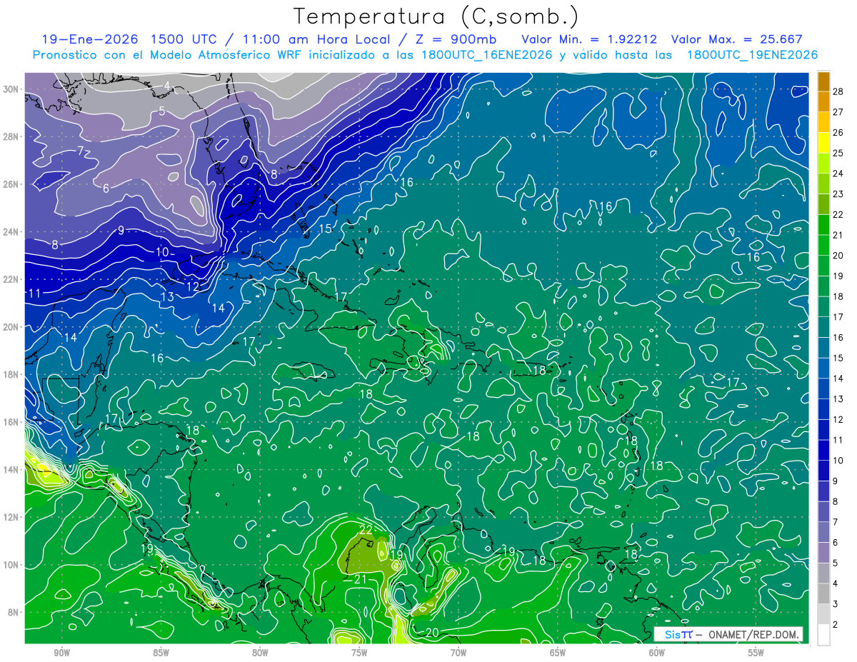Pick the scale swatch between 20 and 21
The height and width of the screenshot is (662, 857).
click(823, 245)
